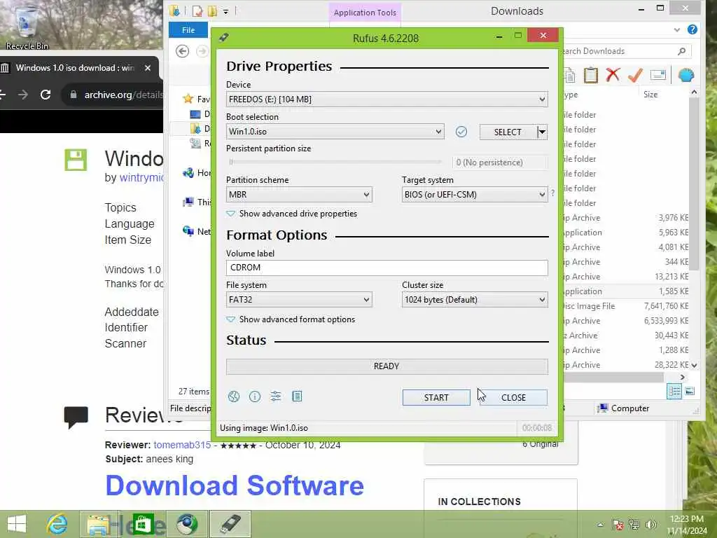Open Internet Explorer from taskbar

[x=57, y=524]
